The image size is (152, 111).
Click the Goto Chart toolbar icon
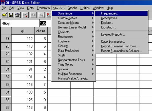tap(41, 15)
